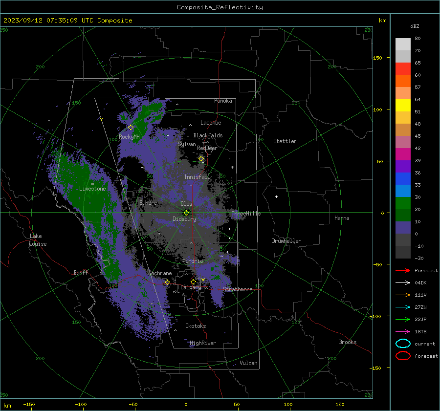The width and height of the screenshot is (440, 411).
Task: Click the green 20-30 dBZ color swatch
Action: (x=403, y=203)
